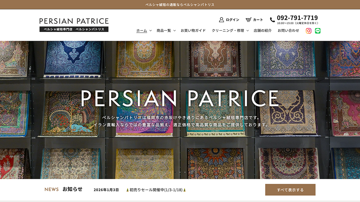Click the phone number 092-791-7719
Image resolution: width=360 pixels, height=202 pixels.
[297, 18]
